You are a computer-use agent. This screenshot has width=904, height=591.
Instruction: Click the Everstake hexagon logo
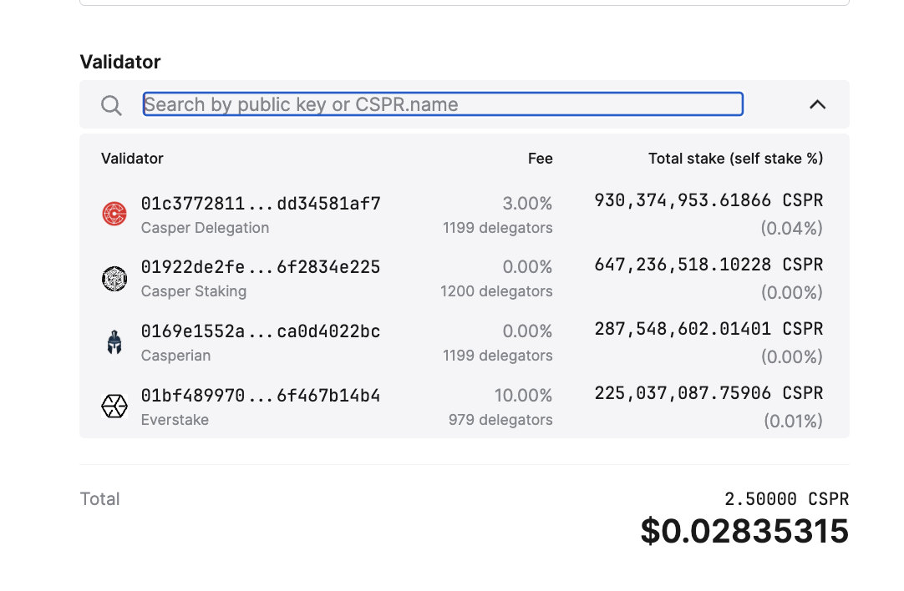tap(114, 406)
